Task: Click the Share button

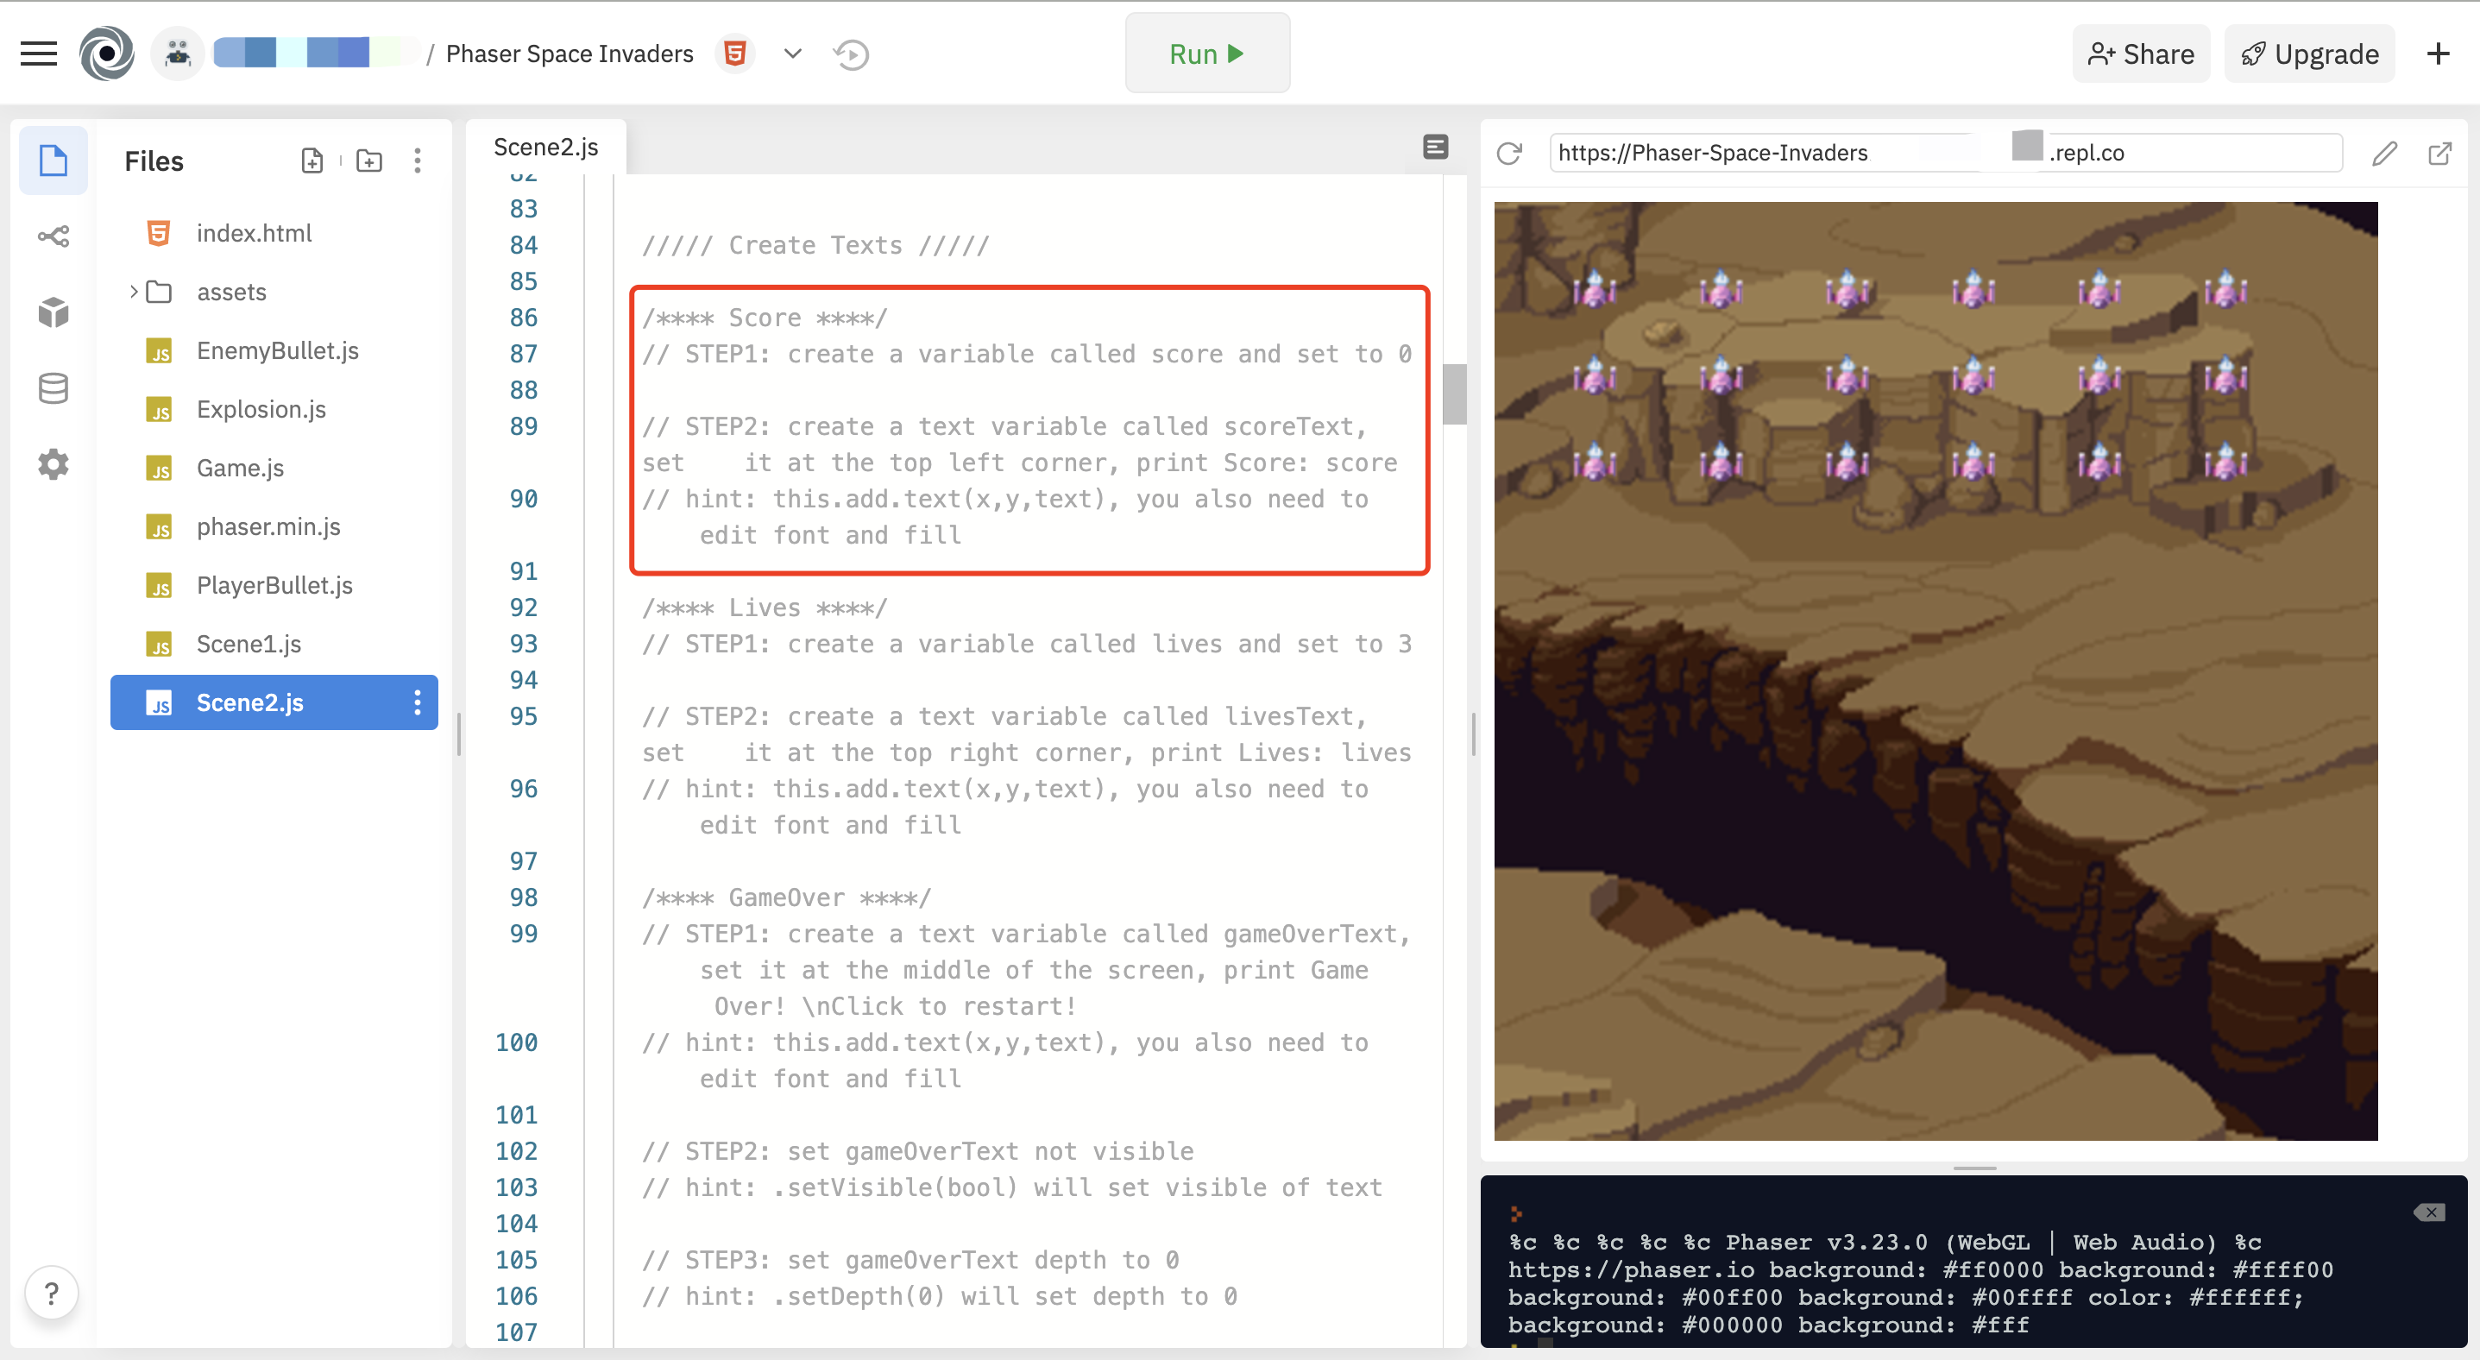Action: 2140,54
